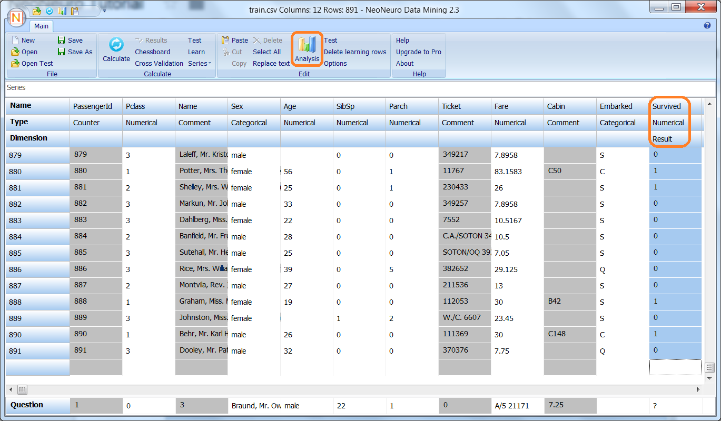Click the ticket cell 370376

click(465, 351)
